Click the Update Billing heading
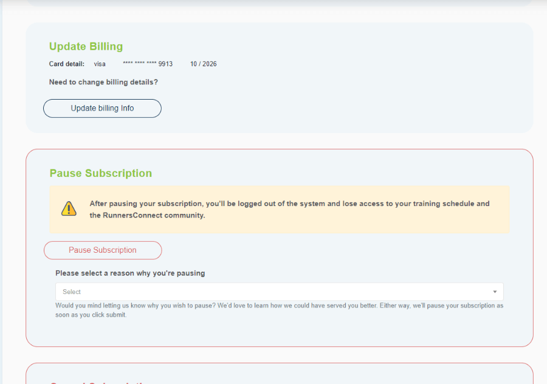 click(x=86, y=46)
